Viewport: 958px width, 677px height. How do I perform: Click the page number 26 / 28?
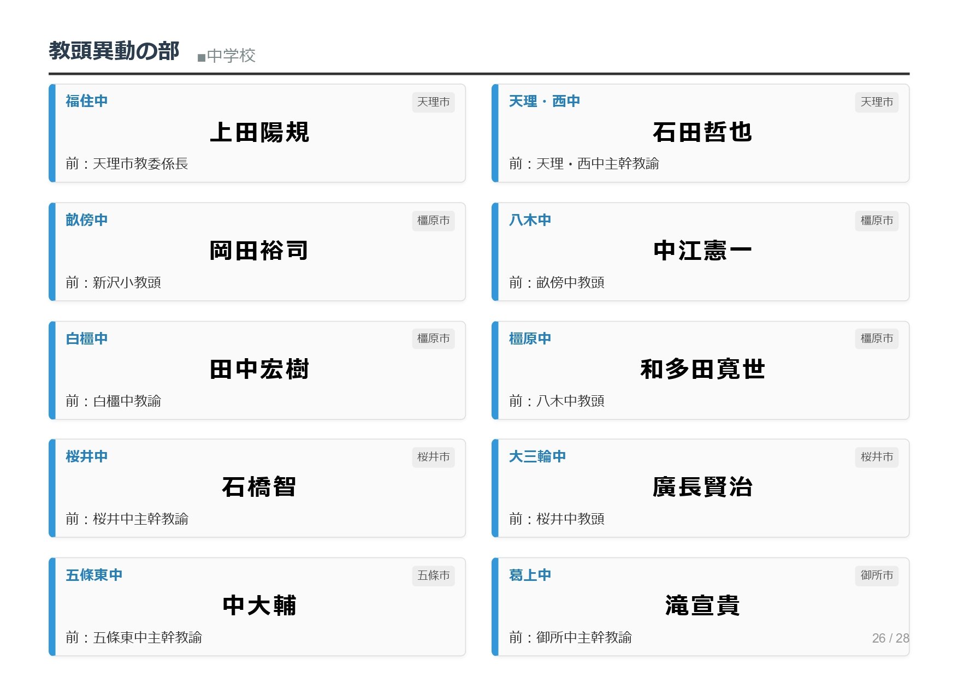[x=890, y=638]
